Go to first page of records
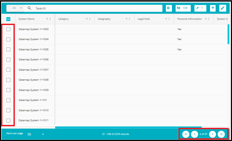 pos(186,134)
